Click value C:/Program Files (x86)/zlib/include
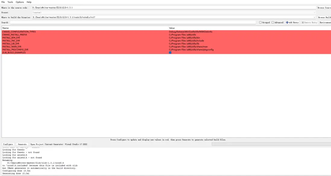This screenshot has width=331, height=176. (186, 40)
